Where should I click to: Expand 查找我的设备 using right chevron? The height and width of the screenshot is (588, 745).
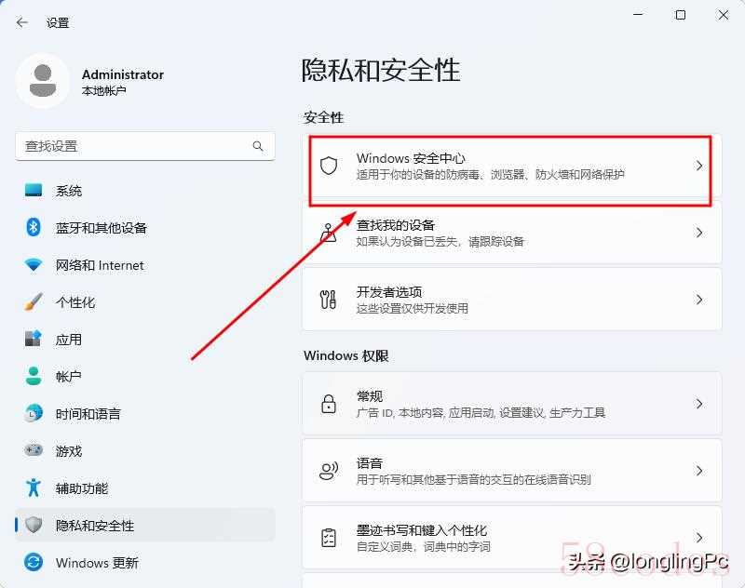coord(699,233)
